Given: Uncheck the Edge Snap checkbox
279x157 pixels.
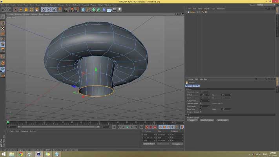Looking at the screenshot, I should pyautogui.click(x=201, y=109).
